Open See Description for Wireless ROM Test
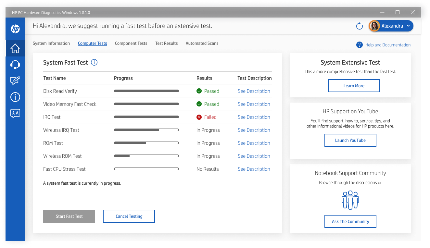Viewport: 430px width, 248px height. click(254, 156)
